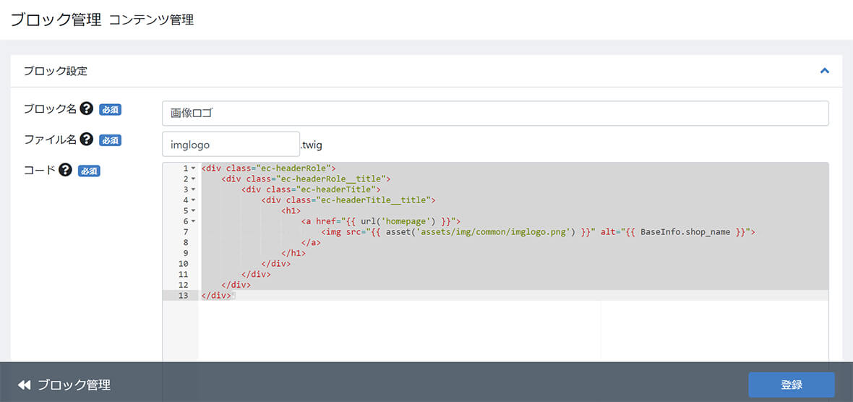Click the ブロック設定 panel header title

tap(55, 71)
